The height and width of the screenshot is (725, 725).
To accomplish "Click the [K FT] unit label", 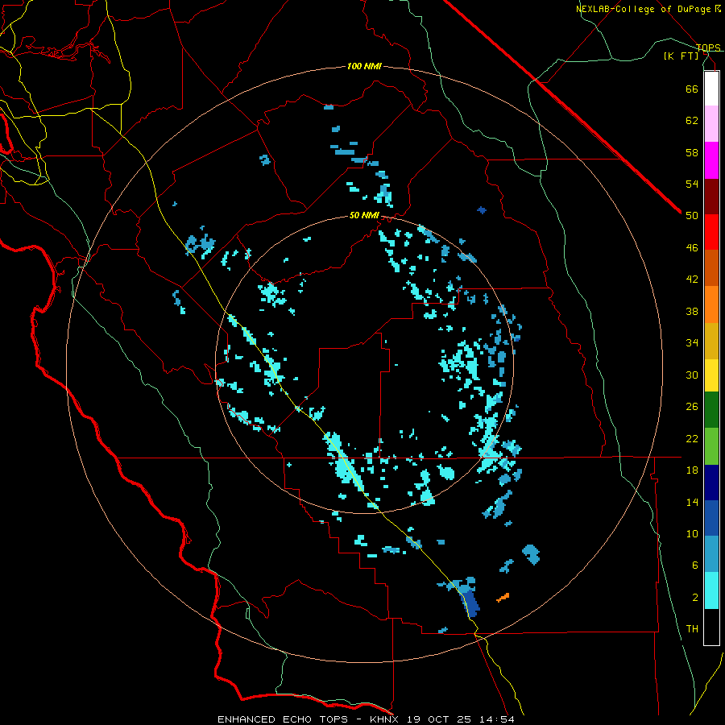I will [681, 56].
